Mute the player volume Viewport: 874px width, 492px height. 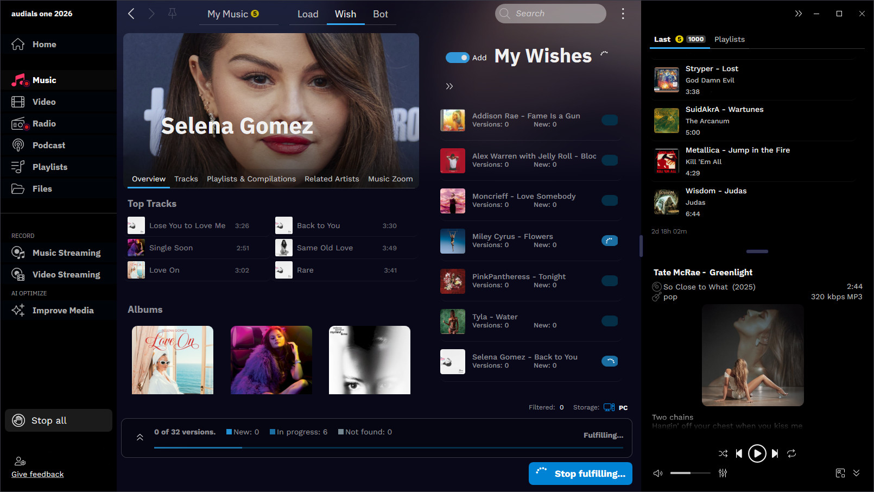pyautogui.click(x=658, y=474)
